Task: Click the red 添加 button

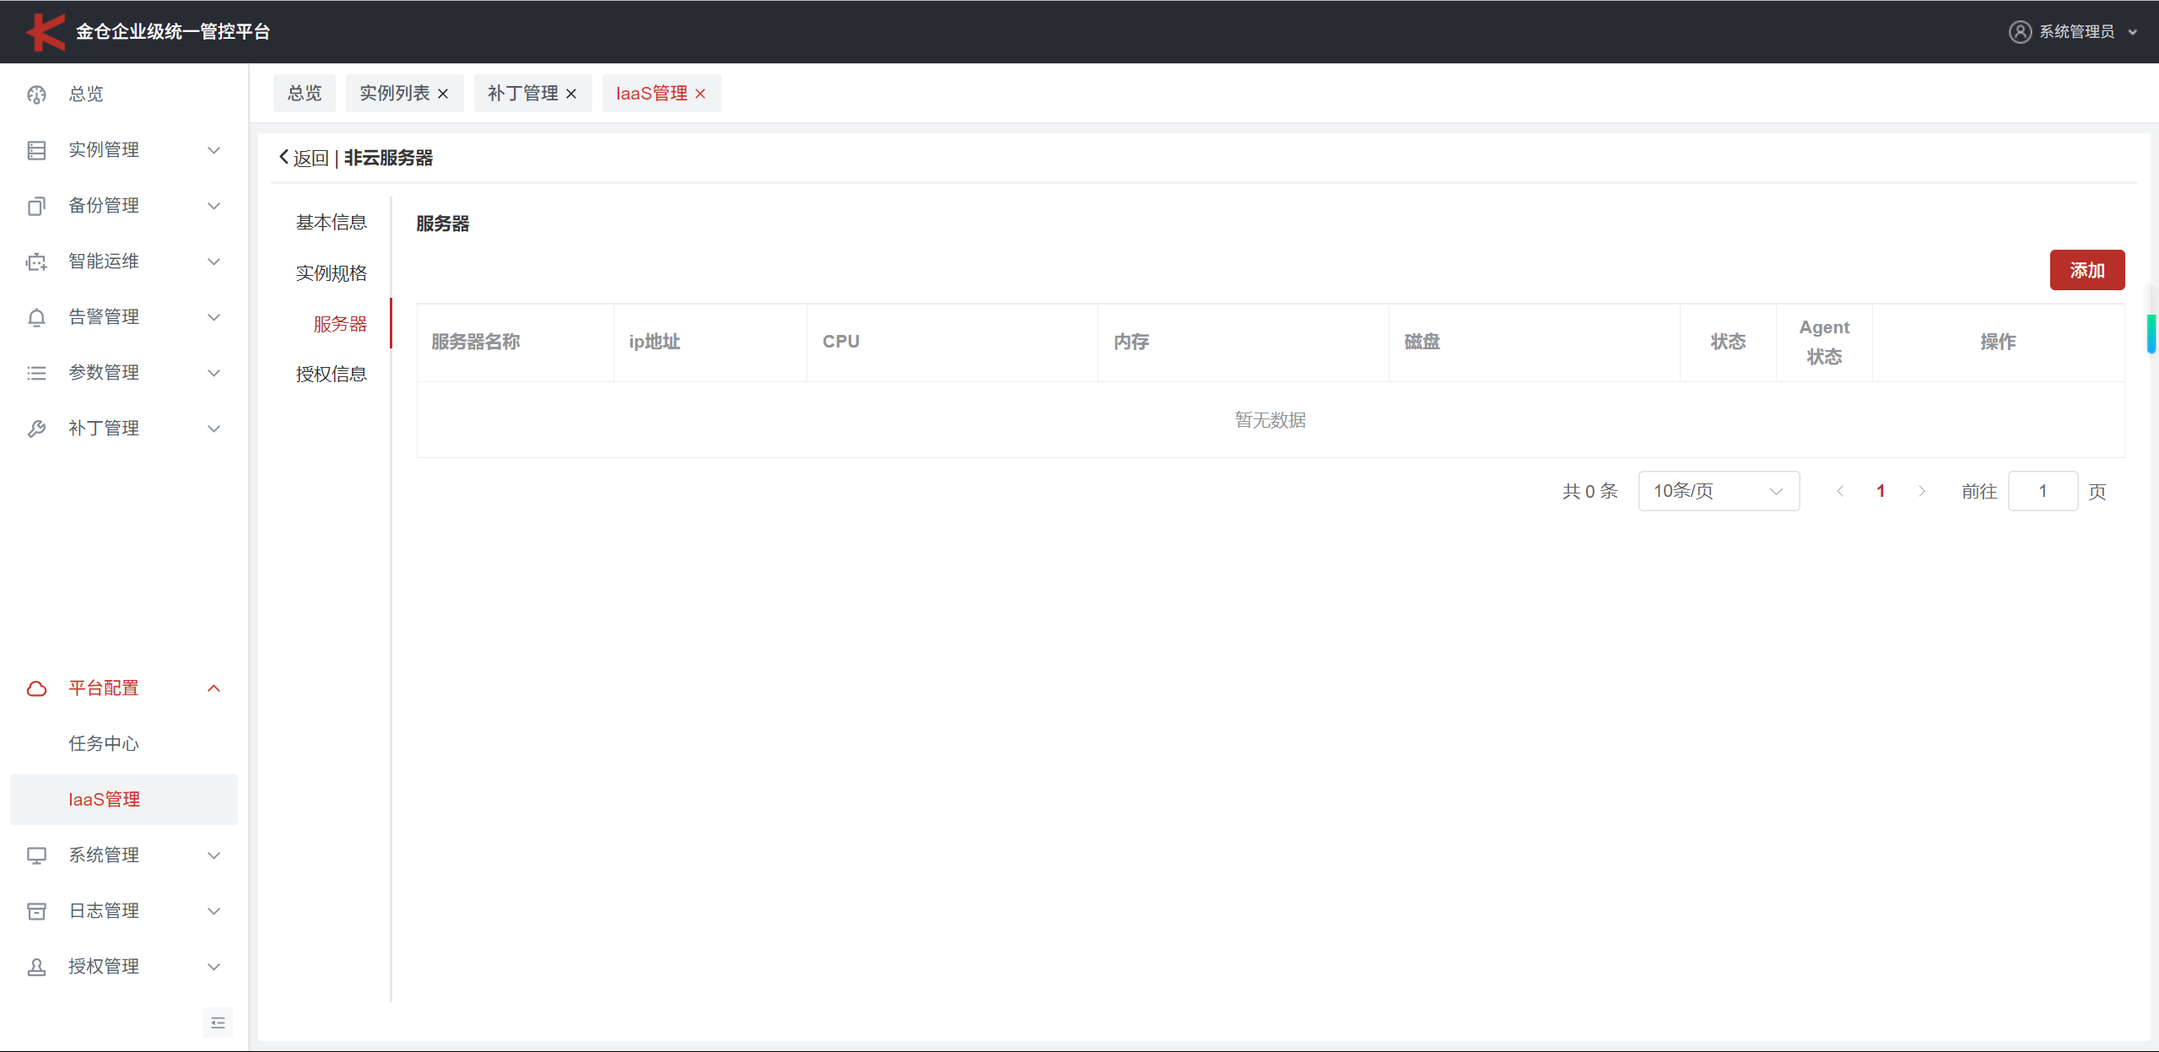Action: click(2086, 270)
